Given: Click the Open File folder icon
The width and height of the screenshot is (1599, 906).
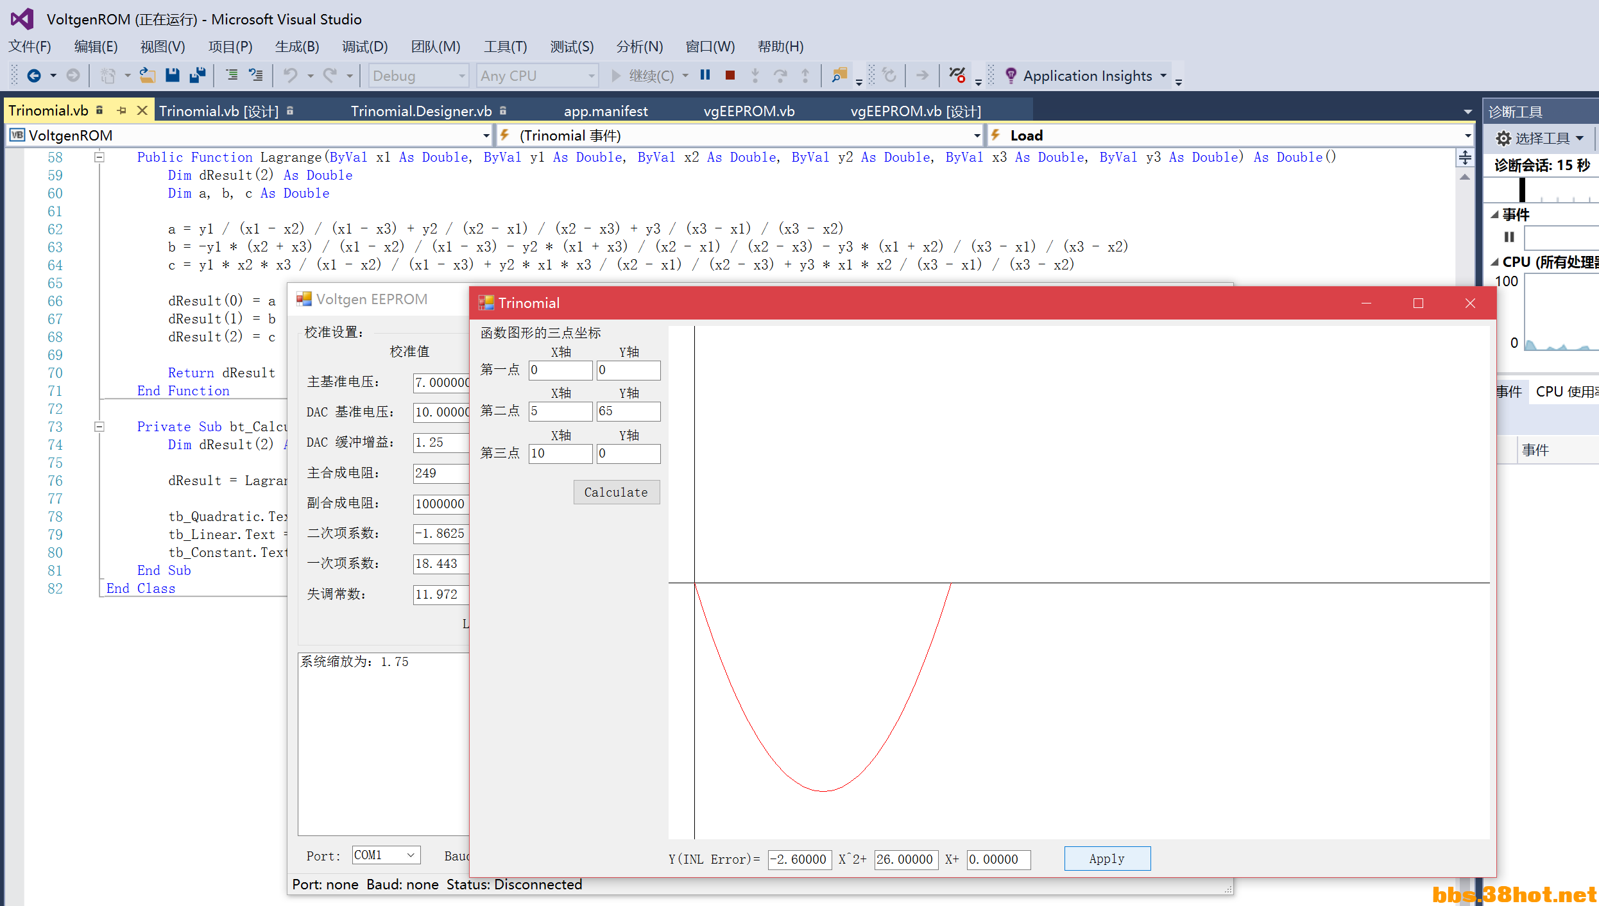Looking at the screenshot, I should [x=148, y=76].
